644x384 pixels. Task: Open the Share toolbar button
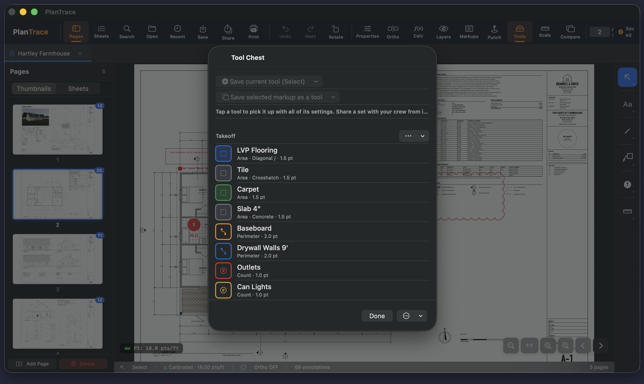tap(228, 32)
